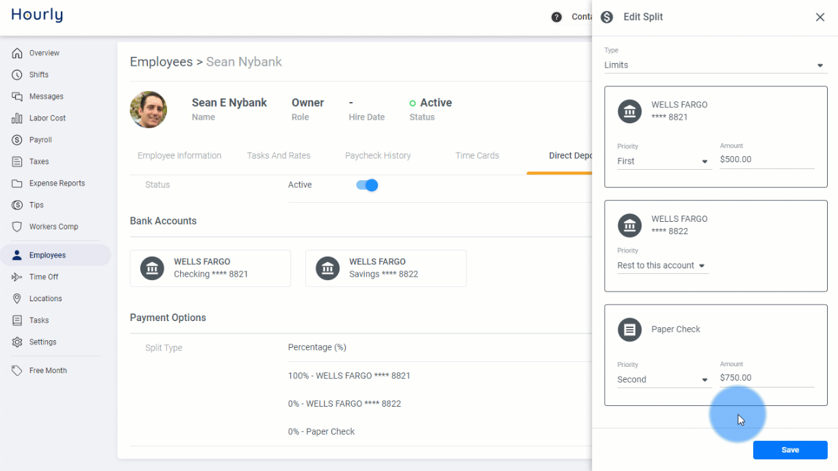Viewport: 838px width, 471px height.
Task: Click Sean Nybank's profile photo
Action: click(149, 110)
